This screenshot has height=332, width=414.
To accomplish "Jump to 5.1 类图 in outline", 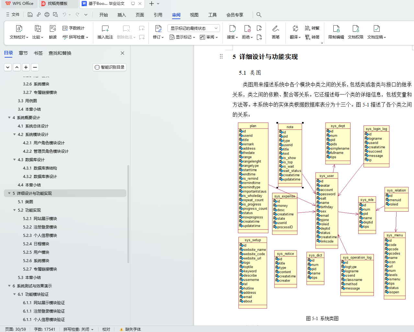I will click(25, 202).
